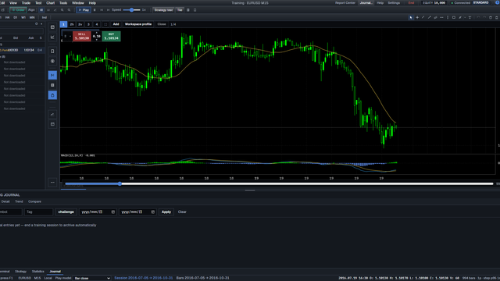Click the first sidebar save-template icon

[52, 27]
